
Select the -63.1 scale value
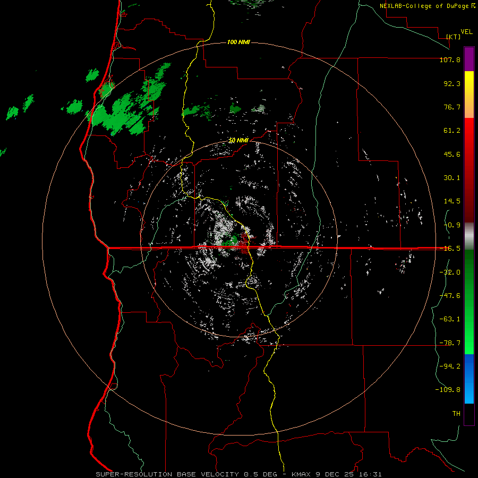[x=450, y=319]
